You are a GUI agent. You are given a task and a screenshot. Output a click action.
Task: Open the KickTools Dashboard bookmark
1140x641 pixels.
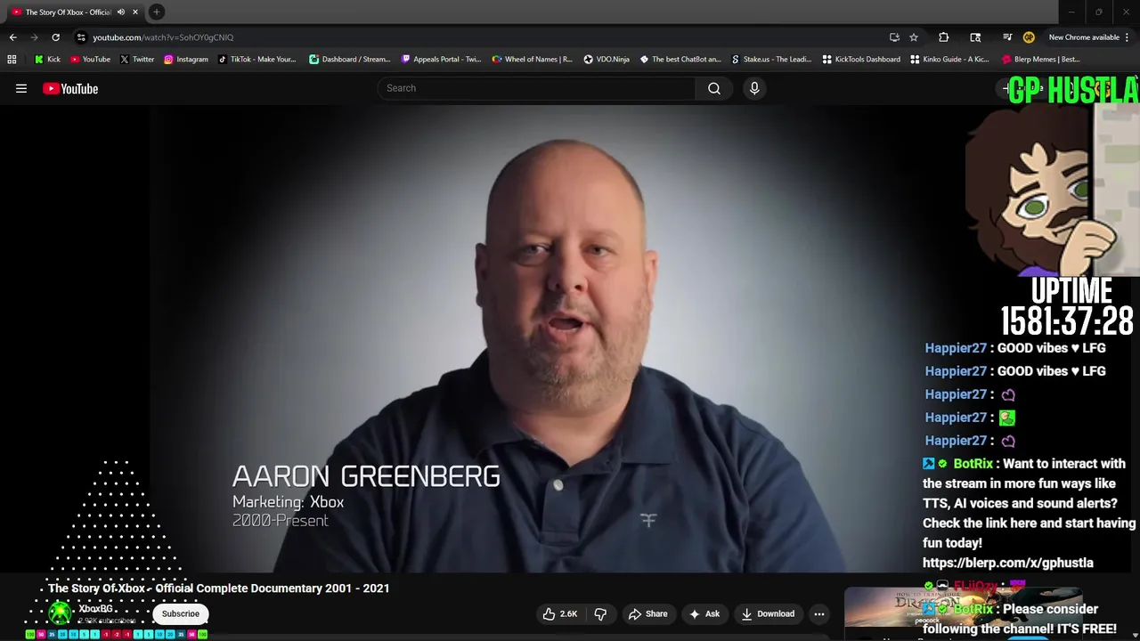pyautogui.click(x=861, y=60)
